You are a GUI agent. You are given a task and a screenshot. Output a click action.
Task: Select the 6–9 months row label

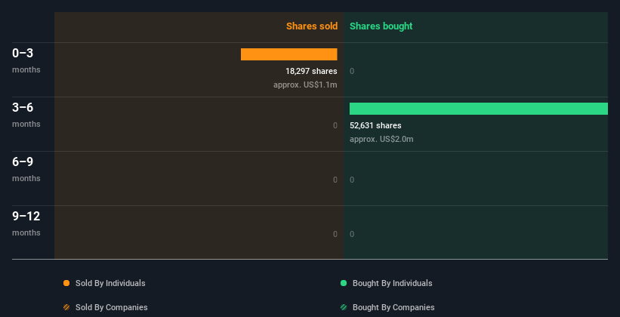point(26,168)
